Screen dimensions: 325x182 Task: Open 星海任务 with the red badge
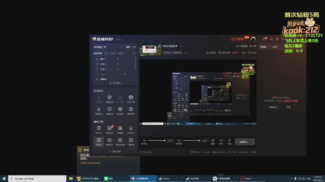pyautogui.click(x=109, y=130)
